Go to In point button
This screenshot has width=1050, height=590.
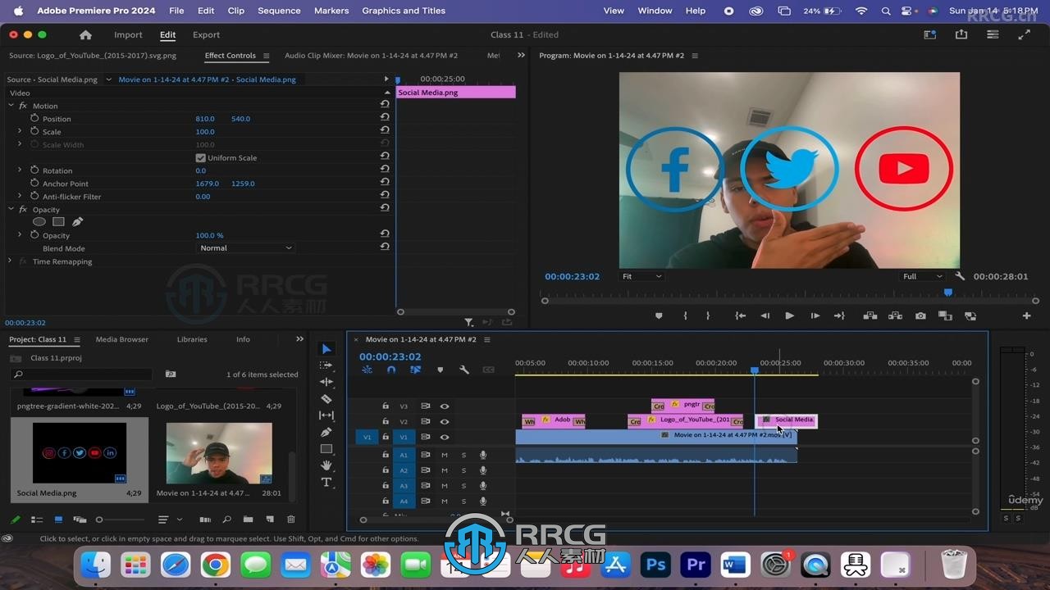(741, 315)
